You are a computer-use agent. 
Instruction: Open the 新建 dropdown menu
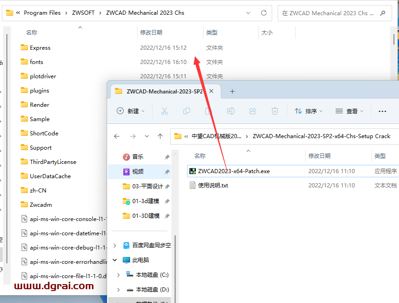[131, 111]
